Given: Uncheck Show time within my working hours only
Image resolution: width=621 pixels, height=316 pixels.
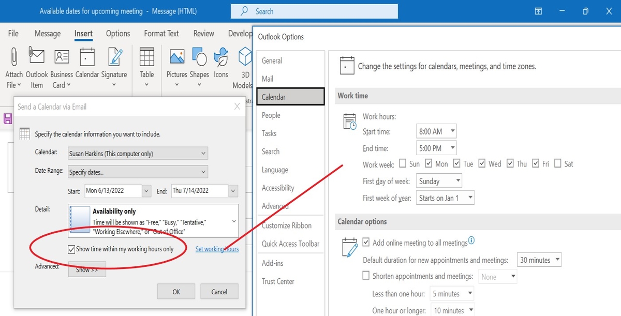Looking at the screenshot, I should 71,249.
